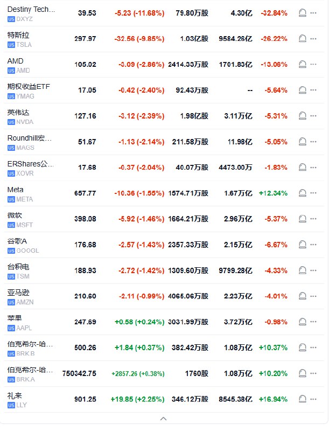Viewport: 330px width, 431px height.
Task: Open 台积电 stock name
Action: 18,267
